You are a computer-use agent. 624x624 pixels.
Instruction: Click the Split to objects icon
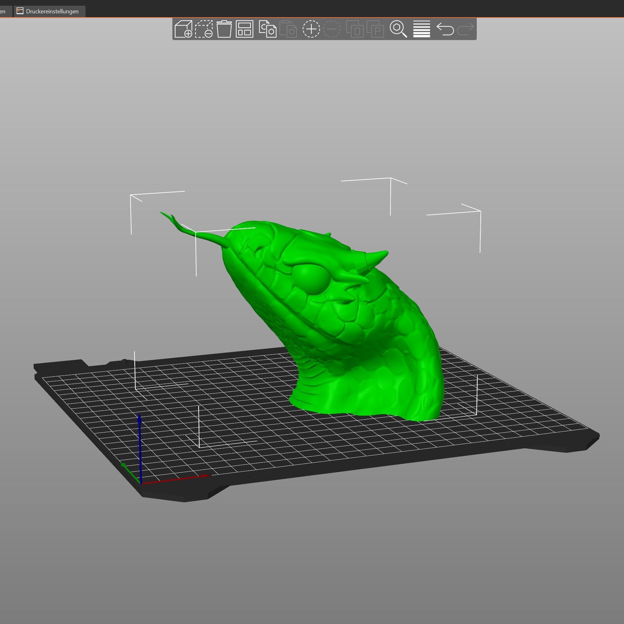(x=355, y=29)
